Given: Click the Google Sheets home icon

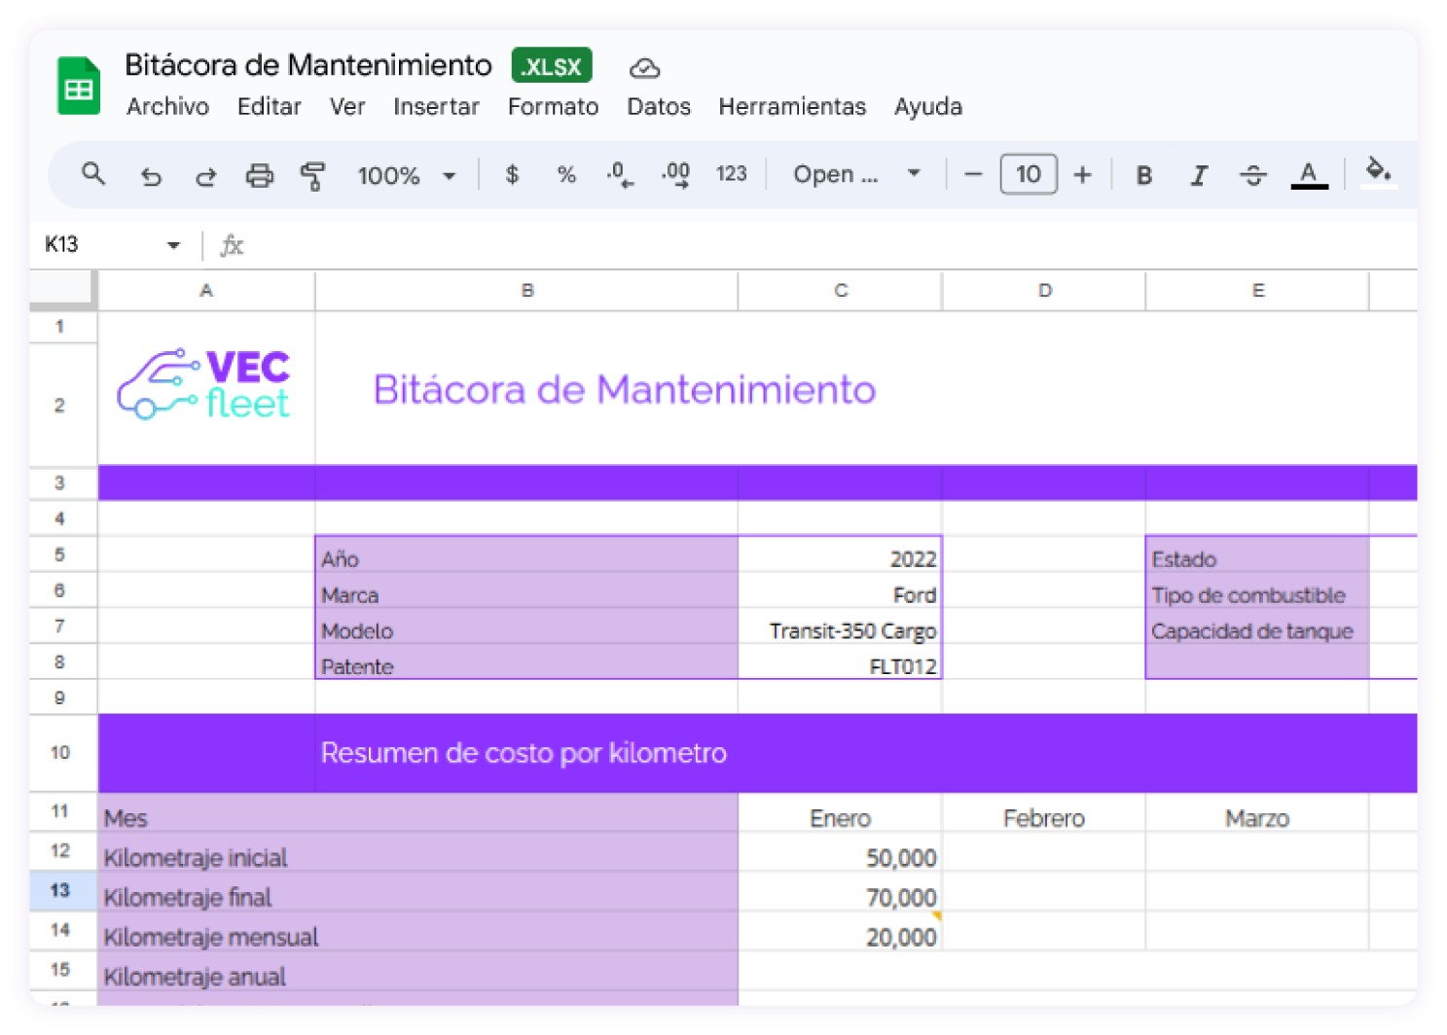Looking at the screenshot, I should [x=79, y=86].
